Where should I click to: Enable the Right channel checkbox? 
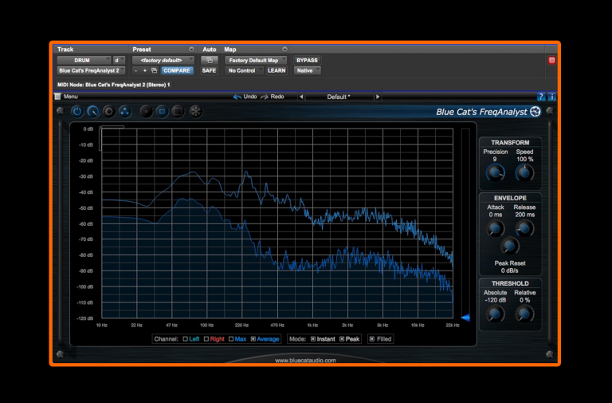coord(206,339)
